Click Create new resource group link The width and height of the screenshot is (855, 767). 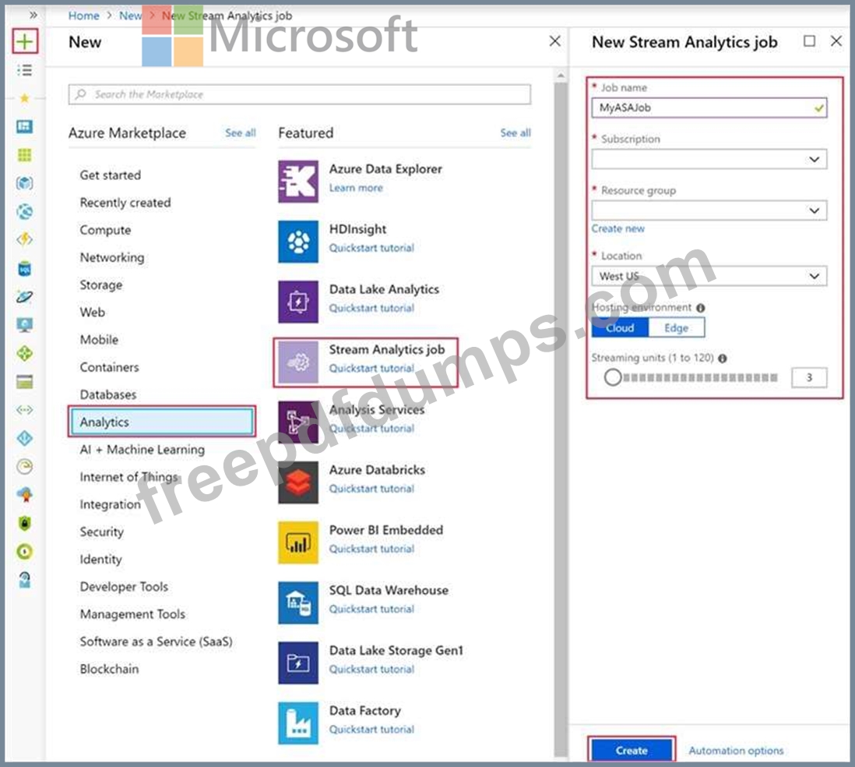point(617,228)
